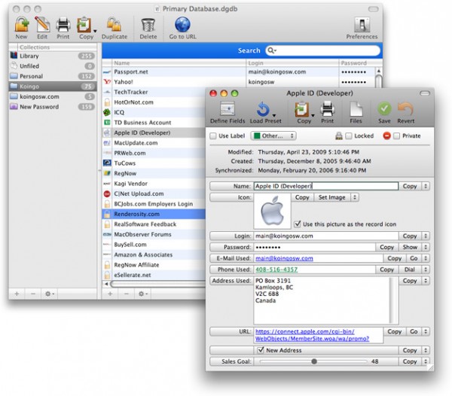
Task: Open the Set Image dropdown
Action: point(334,197)
